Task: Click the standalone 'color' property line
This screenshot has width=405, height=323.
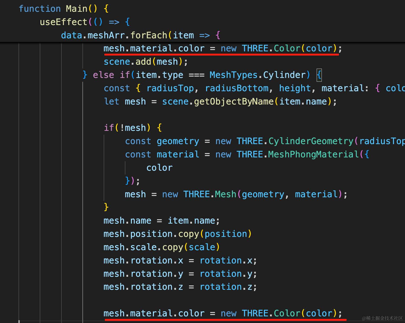Action: (x=160, y=168)
